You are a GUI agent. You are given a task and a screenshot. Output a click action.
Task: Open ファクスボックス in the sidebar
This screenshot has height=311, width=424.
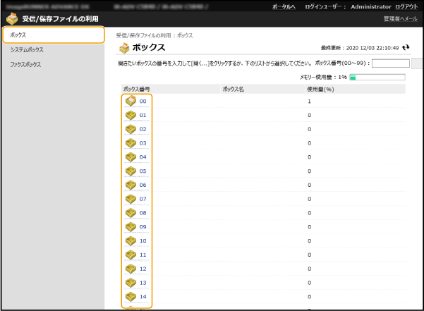tap(25, 64)
